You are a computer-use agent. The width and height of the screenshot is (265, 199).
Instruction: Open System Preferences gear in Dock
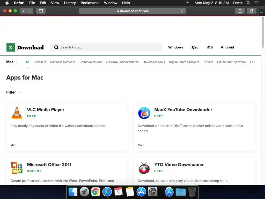click(x=153, y=192)
